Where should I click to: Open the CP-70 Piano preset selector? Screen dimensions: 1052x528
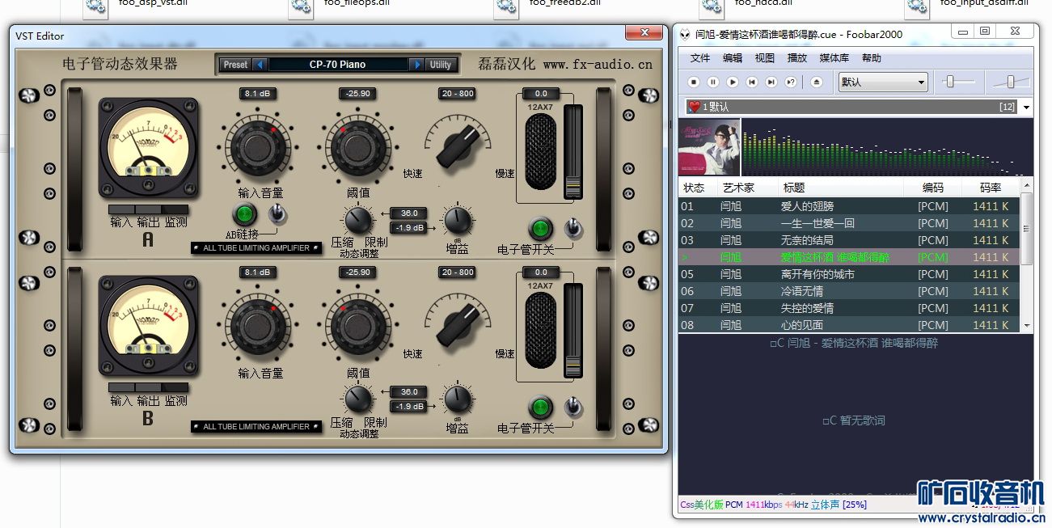pos(337,65)
